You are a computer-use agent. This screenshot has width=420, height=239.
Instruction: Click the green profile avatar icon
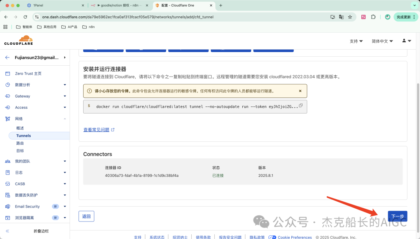pos(388,17)
